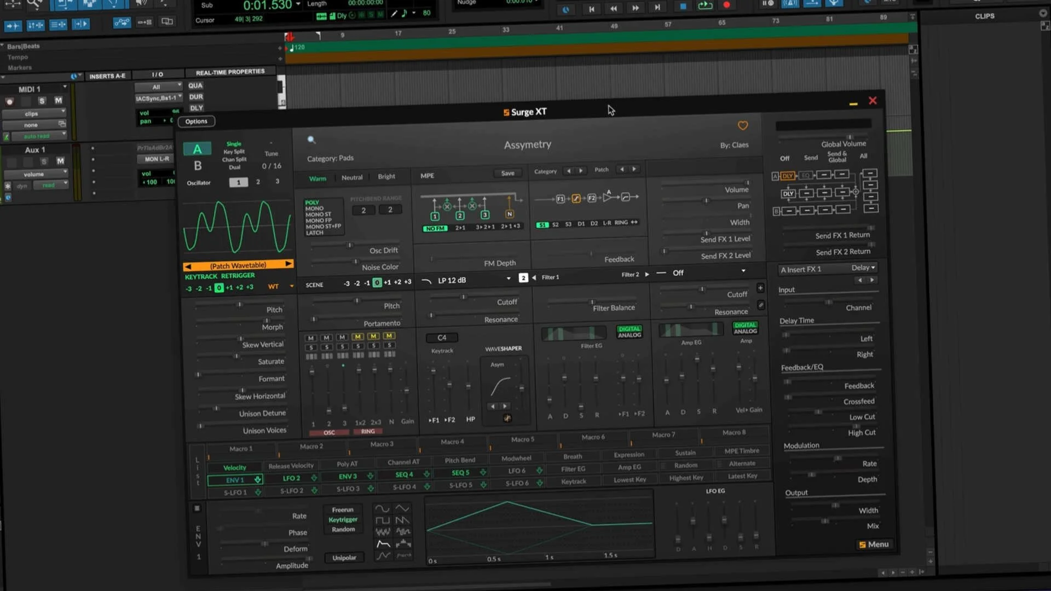Select the sine LFO waveform shape
1051x591 pixels.
click(x=383, y=508)
